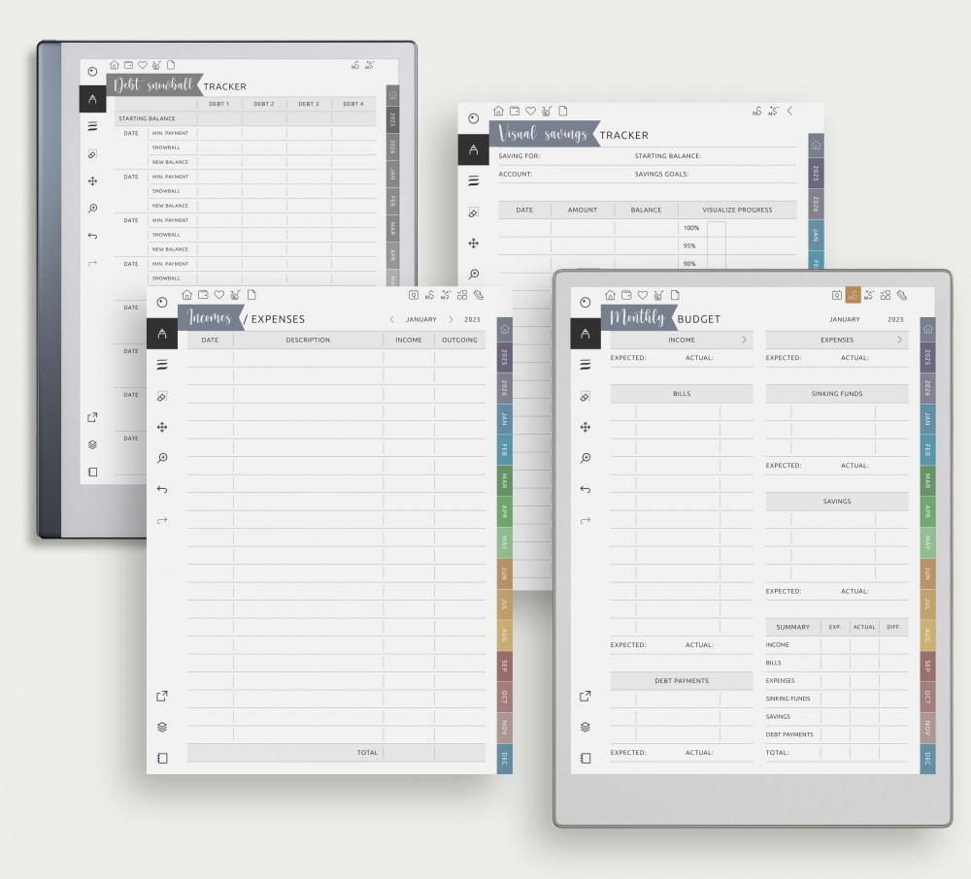Switch to JUN tab on Monthly Budget

927,573
